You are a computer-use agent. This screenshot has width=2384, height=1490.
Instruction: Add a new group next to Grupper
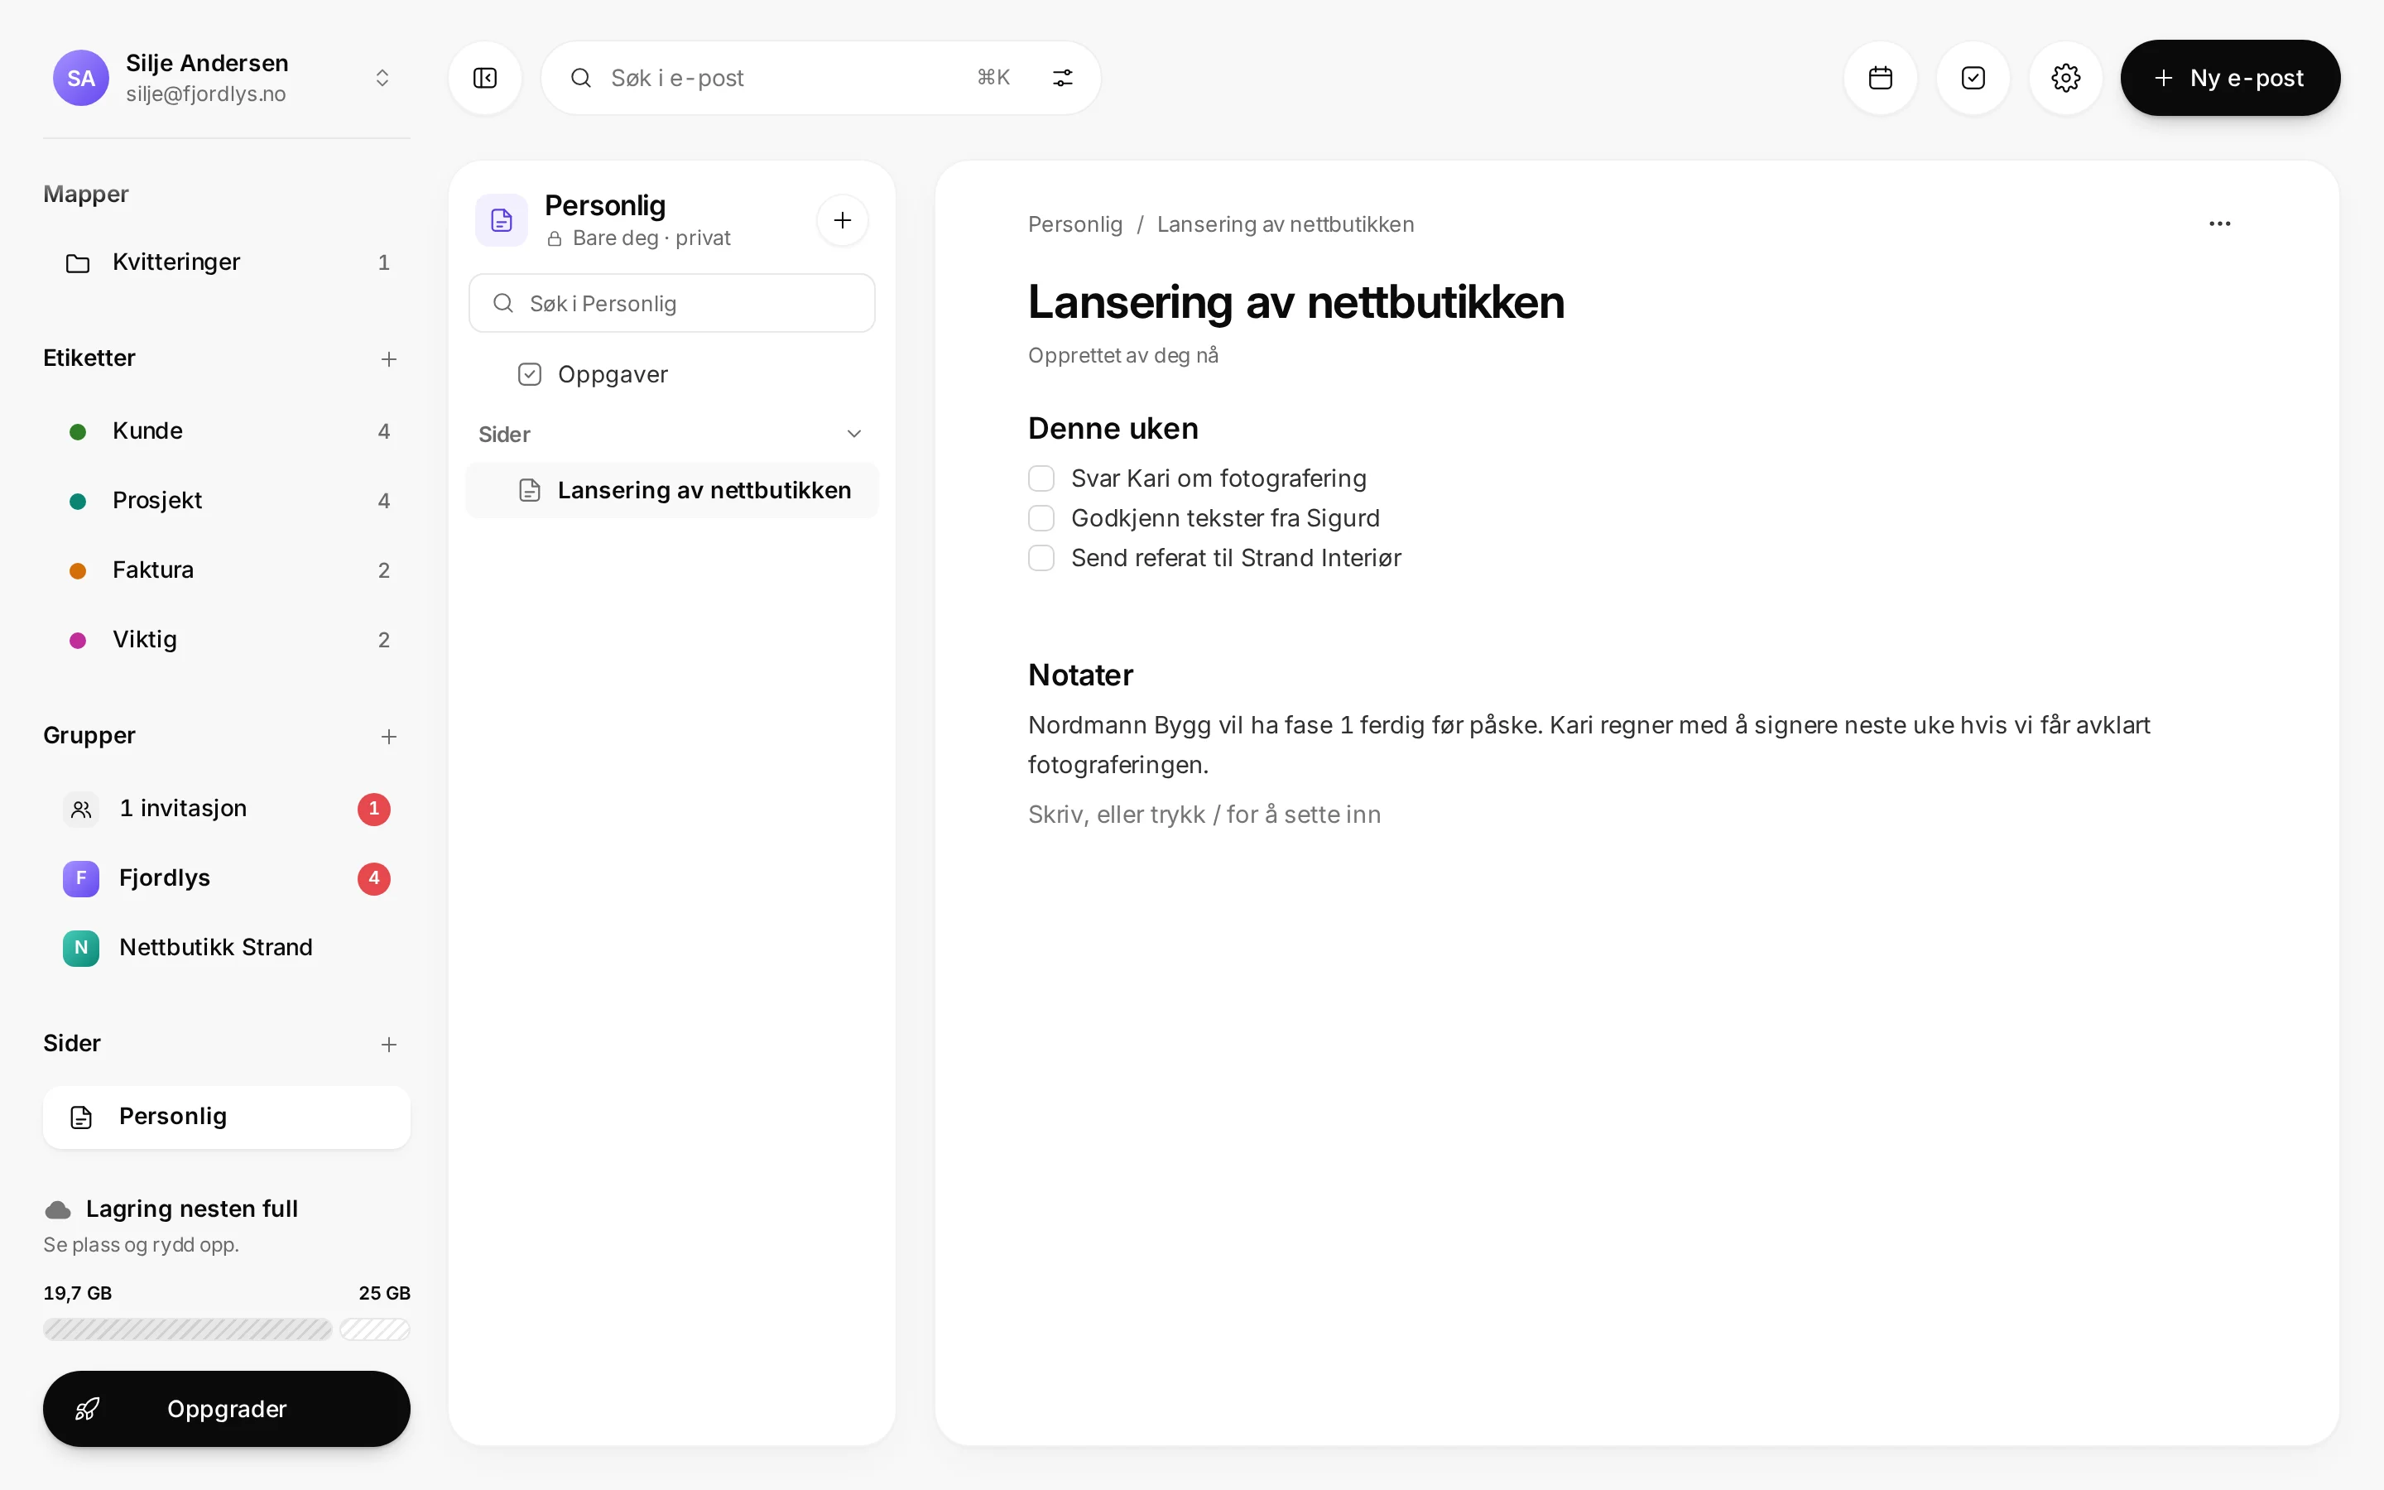[388, 736]
